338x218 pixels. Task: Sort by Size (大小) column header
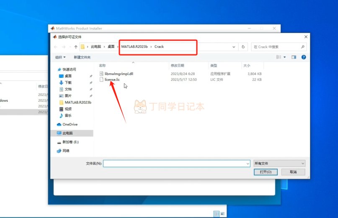247,66
